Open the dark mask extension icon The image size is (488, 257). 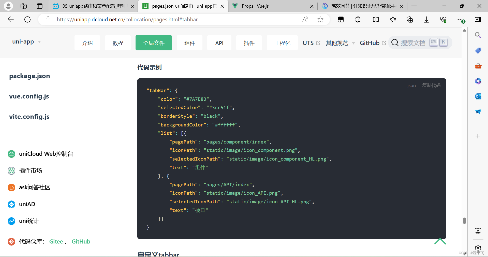(341, 20)
